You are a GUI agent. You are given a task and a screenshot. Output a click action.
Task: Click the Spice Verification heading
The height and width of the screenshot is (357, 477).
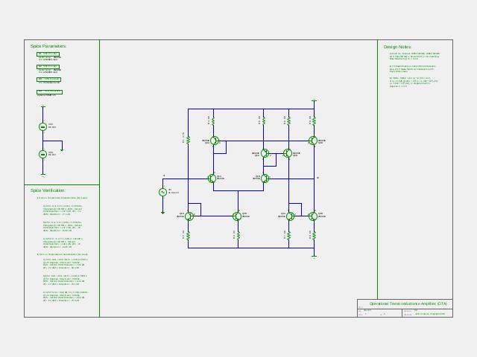[48, 190]
